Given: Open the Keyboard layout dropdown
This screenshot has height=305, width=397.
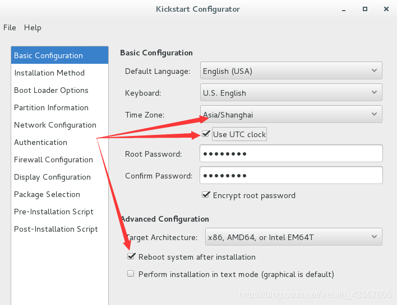Looking at the screenshot, I should point(291,93).
